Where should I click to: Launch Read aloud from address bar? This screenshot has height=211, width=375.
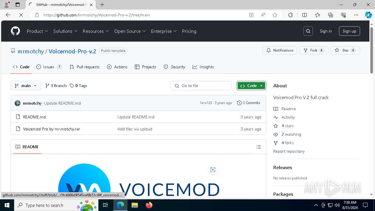(x=263, y=15)
